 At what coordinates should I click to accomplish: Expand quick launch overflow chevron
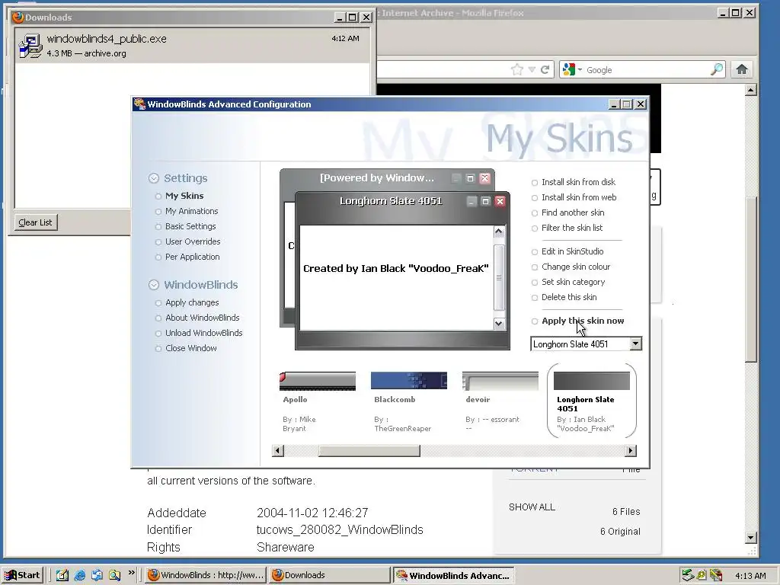point(131,573)
